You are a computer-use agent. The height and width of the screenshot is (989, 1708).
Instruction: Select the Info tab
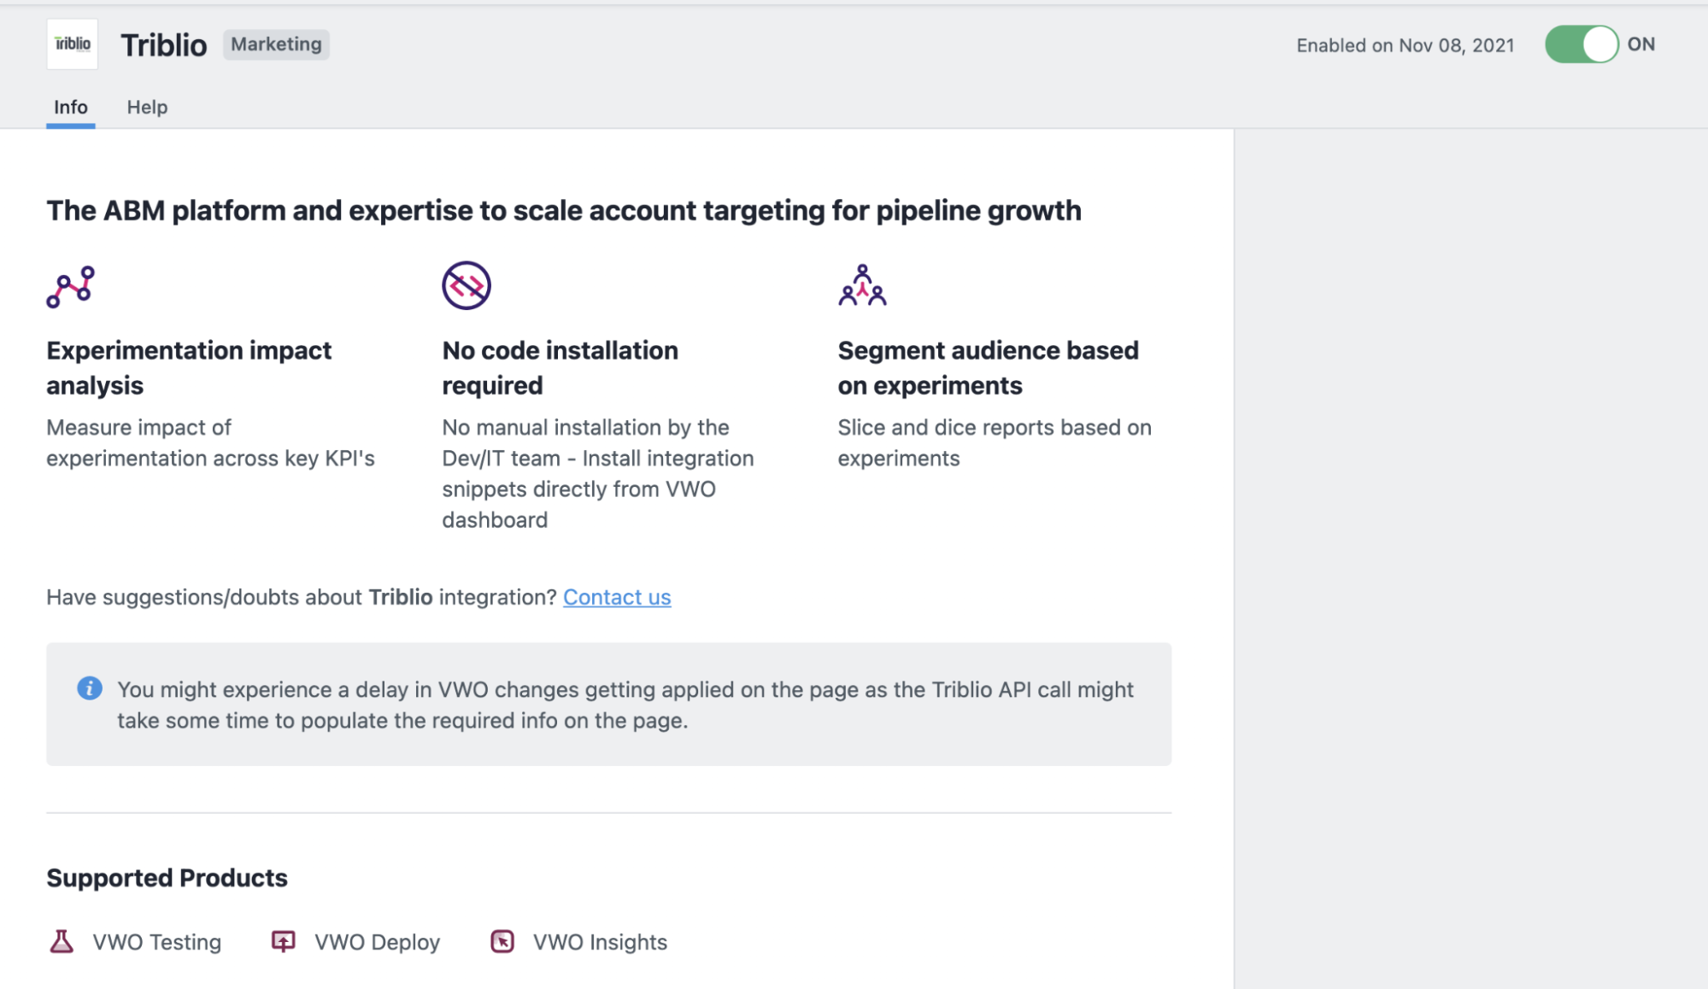(71, 107)
